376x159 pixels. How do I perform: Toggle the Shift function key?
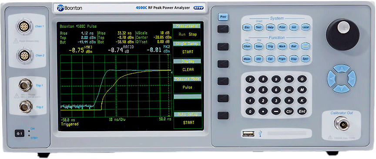[305, 46]
